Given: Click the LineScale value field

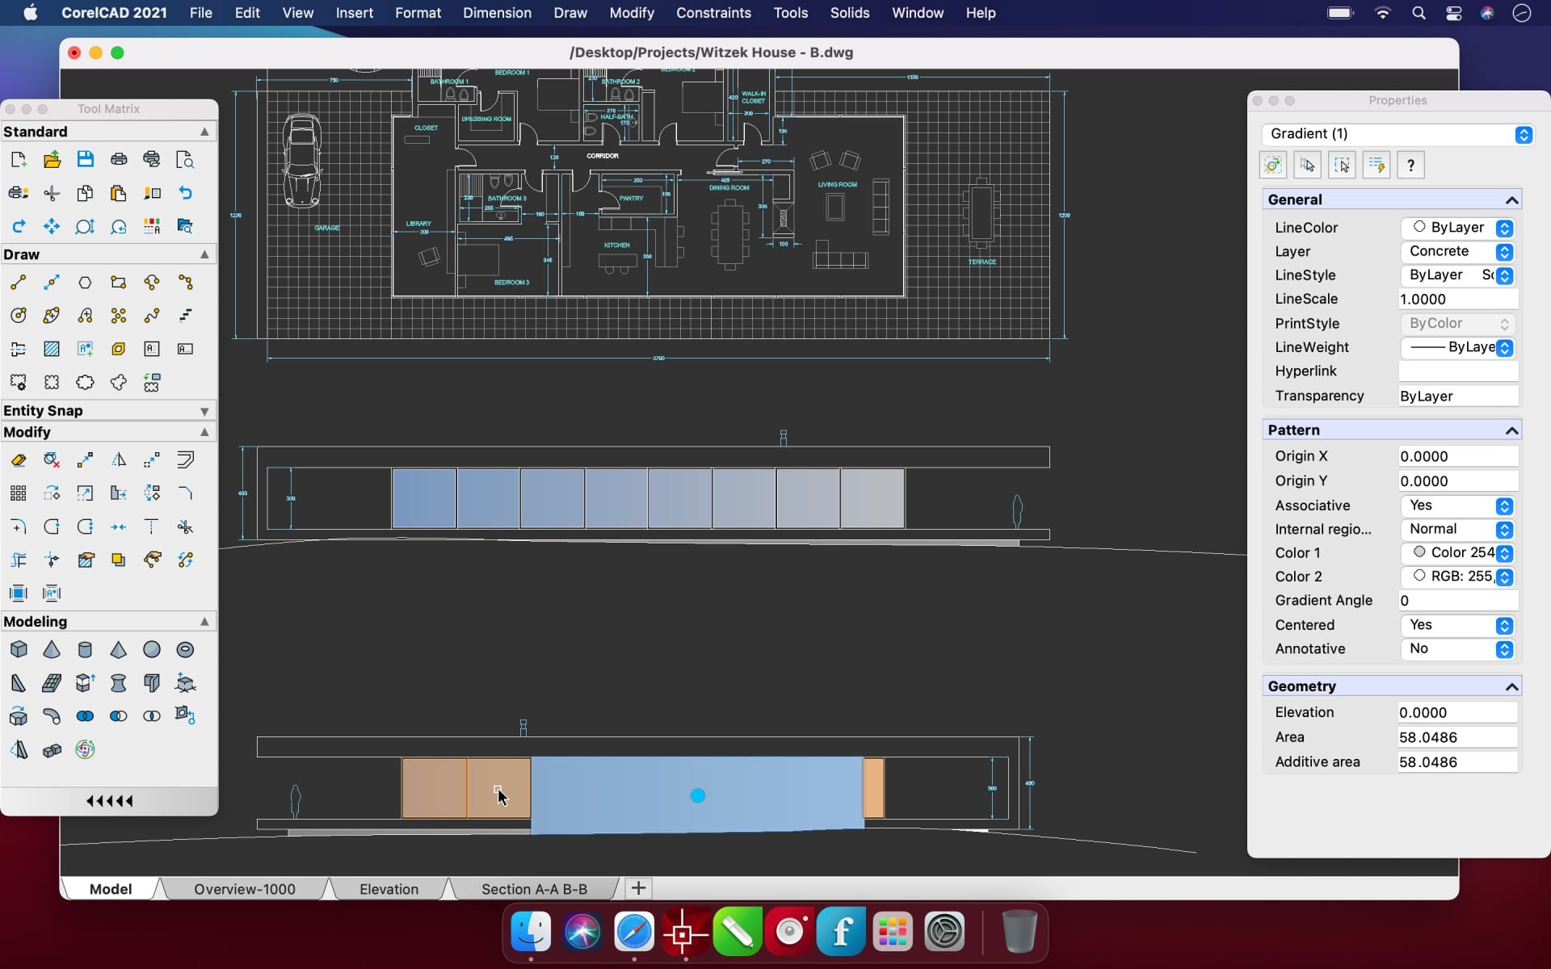Looking at the screenshot, I should tap(1458, 299).
